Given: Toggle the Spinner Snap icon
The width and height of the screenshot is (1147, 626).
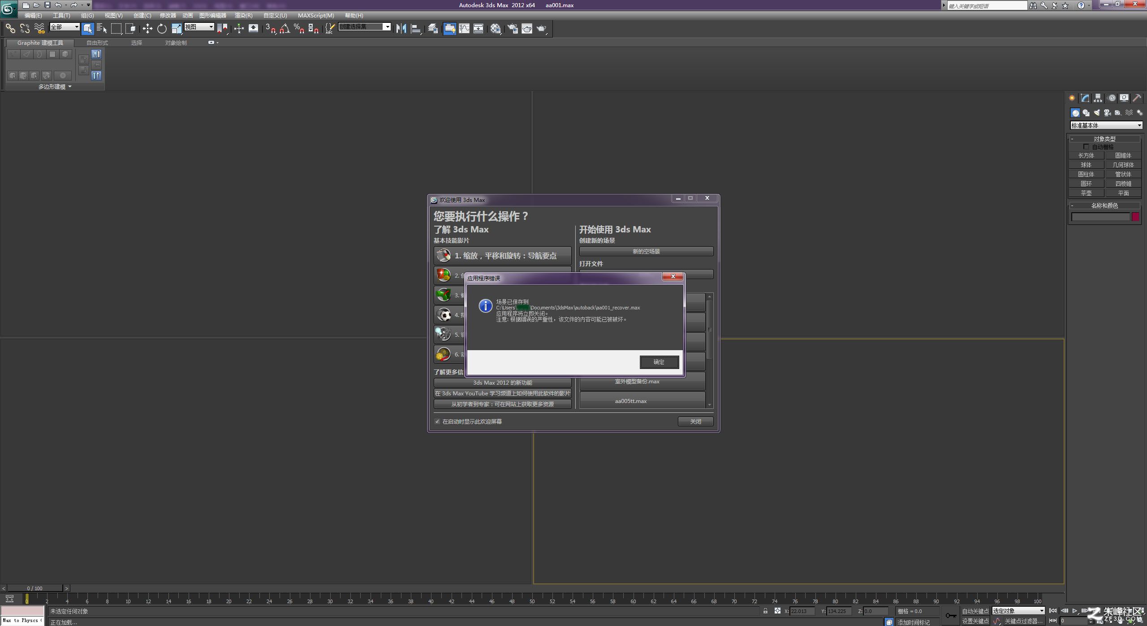Looking at the screenshot, I should click(314, 29).
